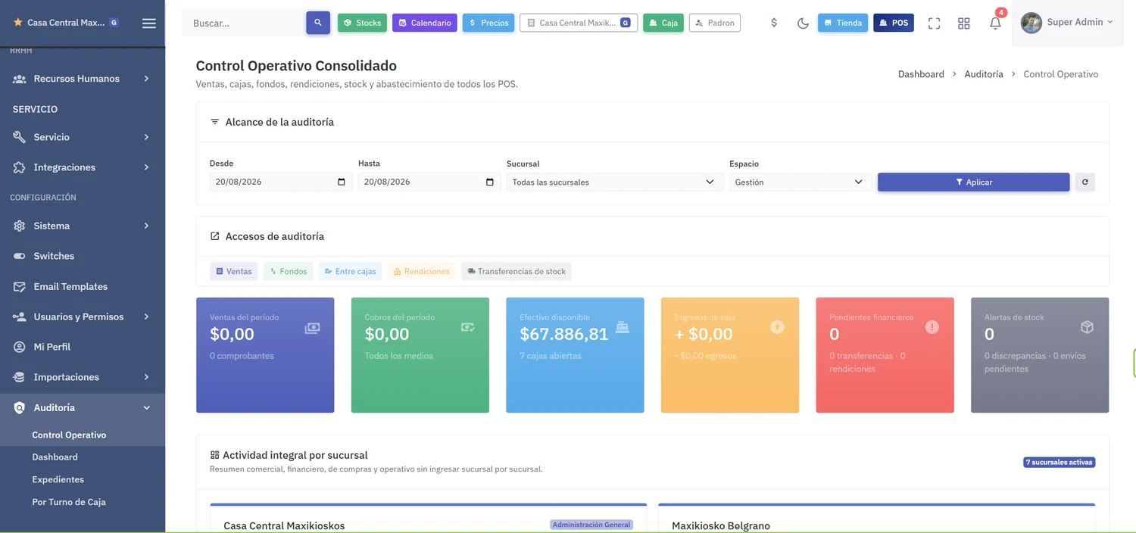Click the blue search magnifier button

318,23
